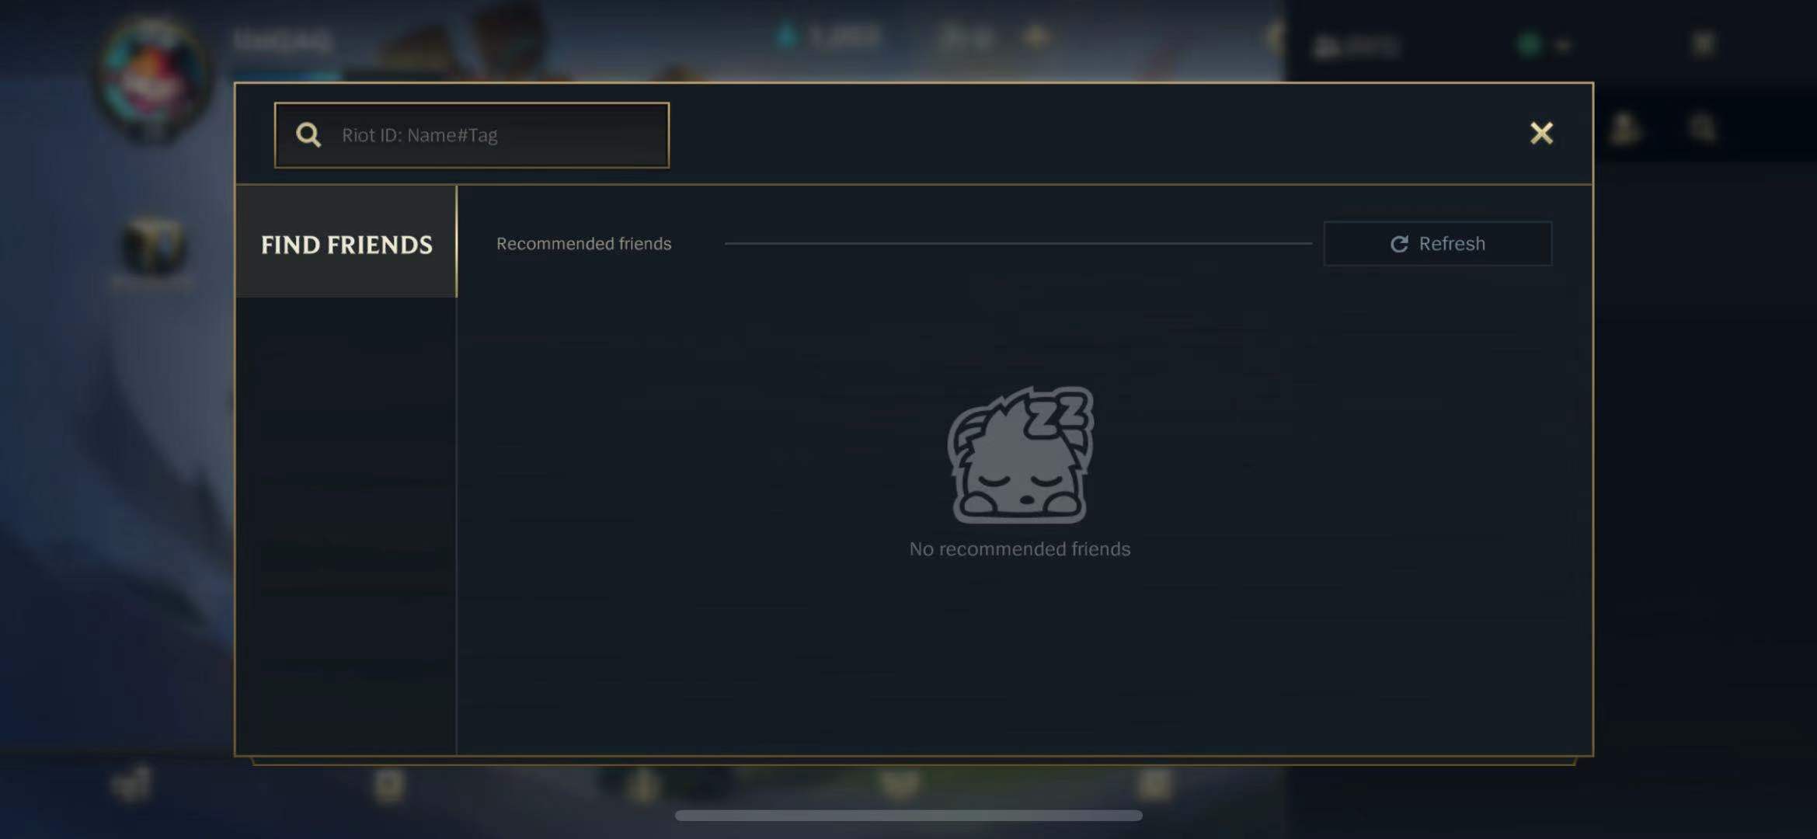1817x839 pixels.
Task: Click the No recommended friends message
Action: click(x=1020, y=549)
